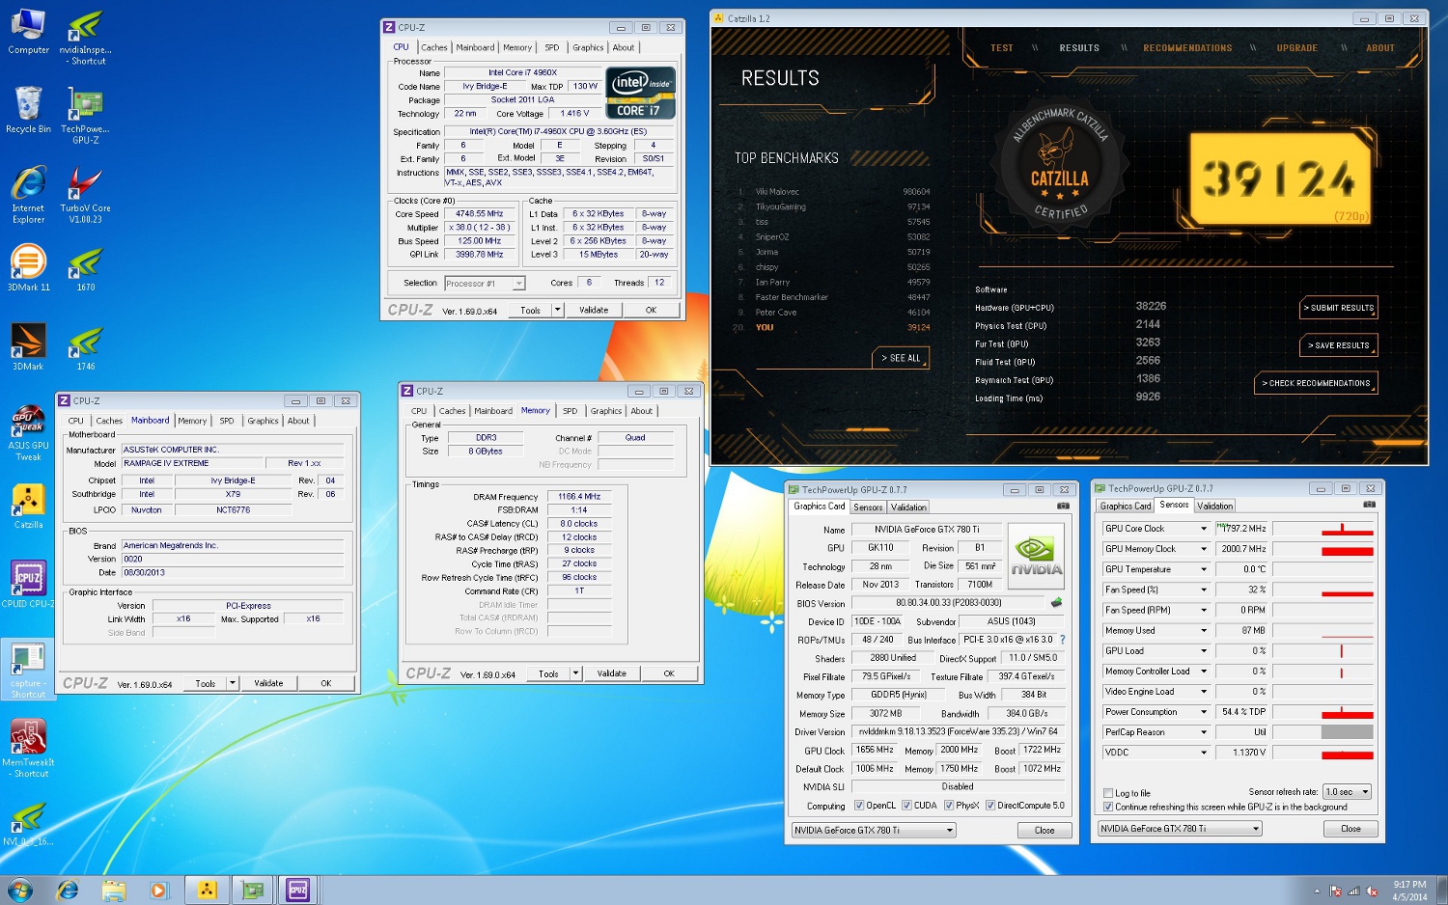Open GPU selector dropdown in GPU-Z Graphics Card window

point(874,830)
